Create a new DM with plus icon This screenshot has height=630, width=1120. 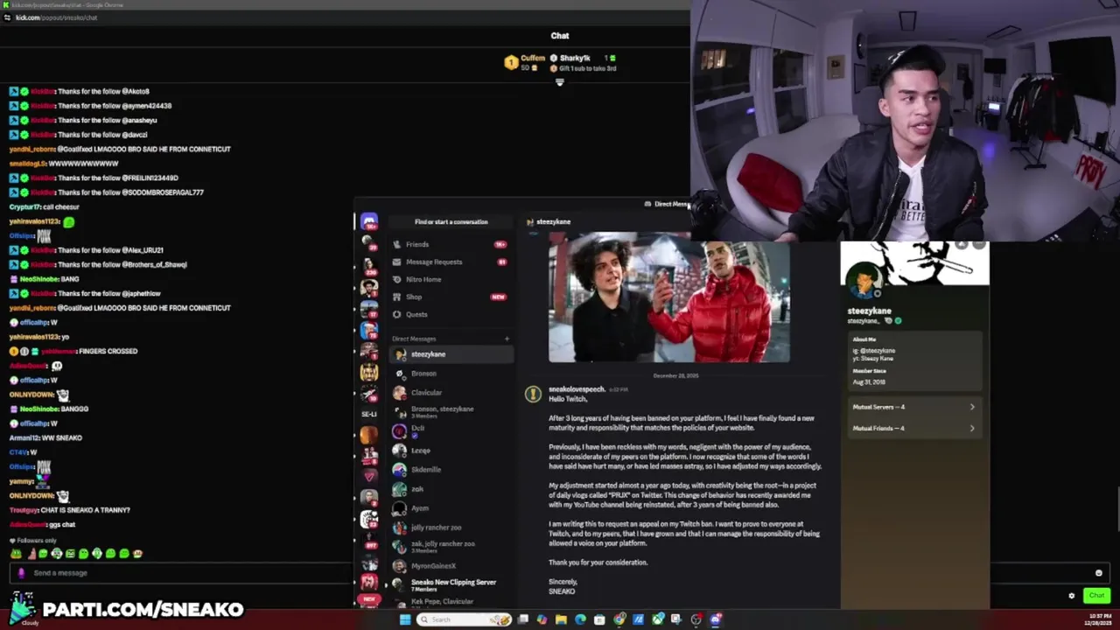507,339
